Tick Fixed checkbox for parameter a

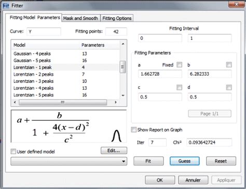180,65
